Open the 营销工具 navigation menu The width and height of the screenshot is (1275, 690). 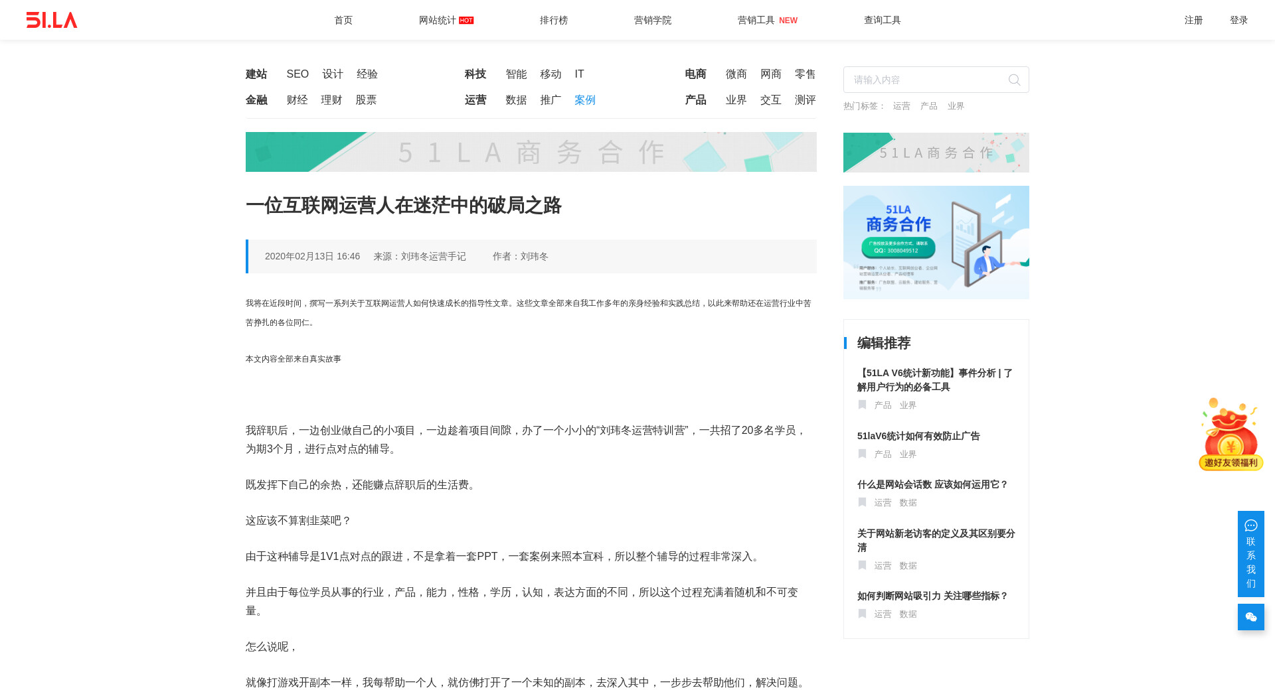pos(756,21)
